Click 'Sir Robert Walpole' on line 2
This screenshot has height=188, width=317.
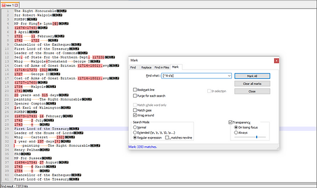point(33,15)
